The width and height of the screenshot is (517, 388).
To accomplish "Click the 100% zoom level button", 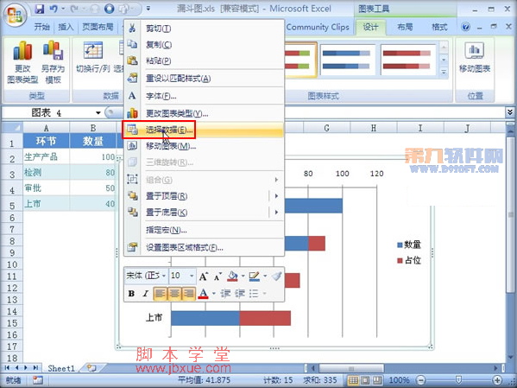I will (400, 380).
